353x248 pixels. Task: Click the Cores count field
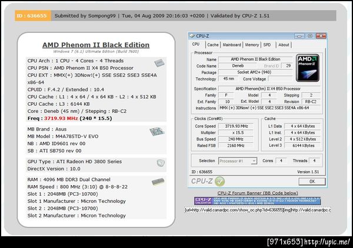point(281,161)
